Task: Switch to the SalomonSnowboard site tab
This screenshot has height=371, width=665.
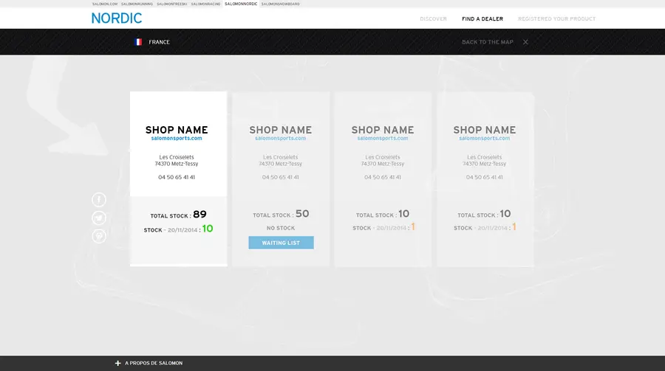Action: pos(280,4)
